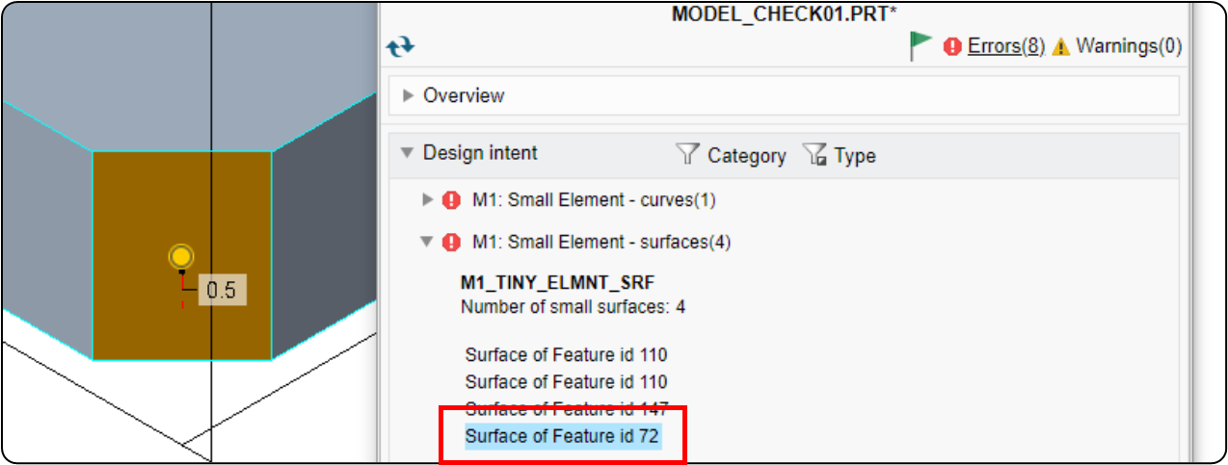Open the Errors(8) link
The height and width of the screenshot is (465, 1228).
1006,46
